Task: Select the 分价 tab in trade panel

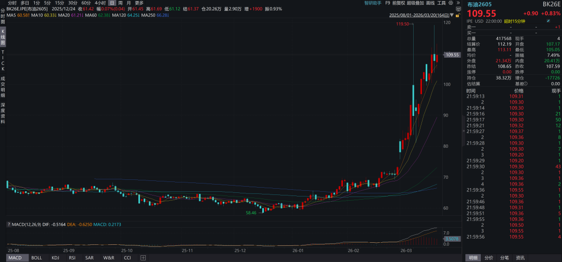Action: pyautogui.click(x=489, y=258)
